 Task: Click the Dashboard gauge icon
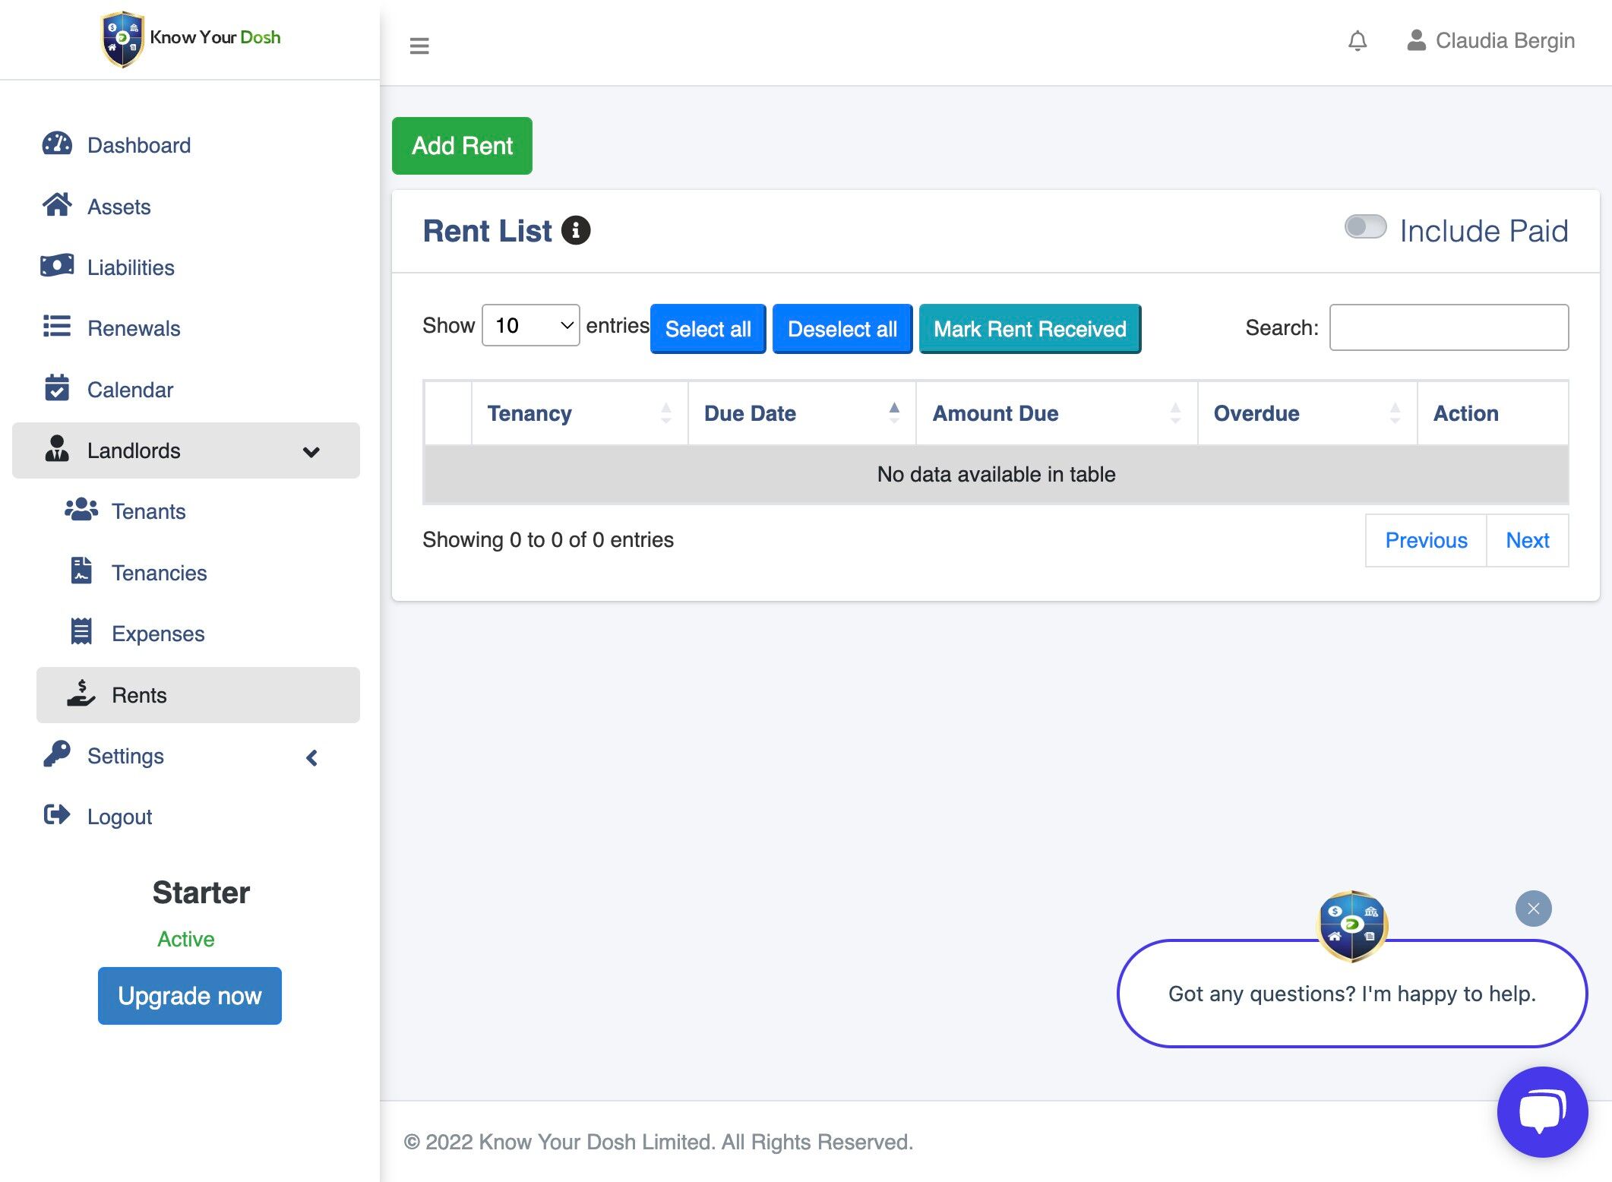57,144
